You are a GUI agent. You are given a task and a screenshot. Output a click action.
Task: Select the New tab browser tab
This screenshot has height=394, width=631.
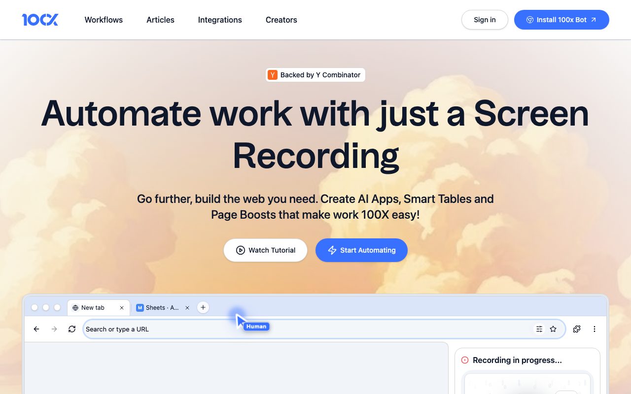[99, 307]
